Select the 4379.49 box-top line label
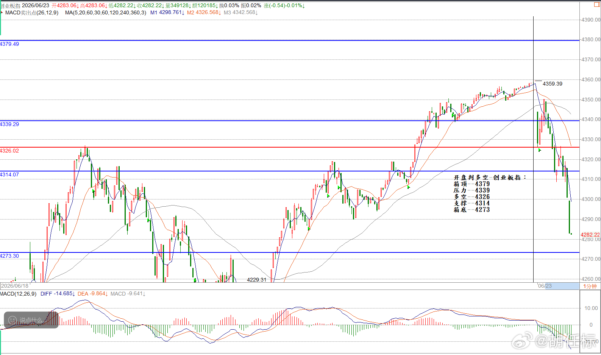The image size is (601, 355). [9, 44]
